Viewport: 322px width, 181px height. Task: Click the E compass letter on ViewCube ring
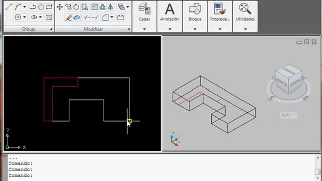click(x=306, y=99)
